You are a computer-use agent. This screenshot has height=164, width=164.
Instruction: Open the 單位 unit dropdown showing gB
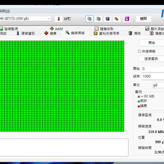[x=158, y=85]
